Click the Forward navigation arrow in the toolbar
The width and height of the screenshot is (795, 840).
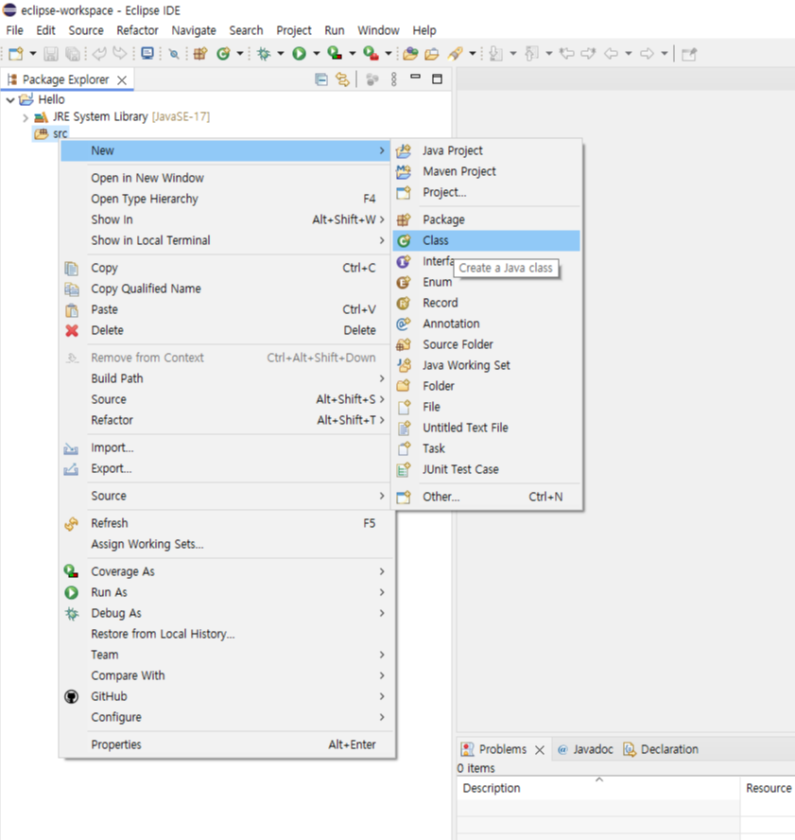tap(647, 54)
